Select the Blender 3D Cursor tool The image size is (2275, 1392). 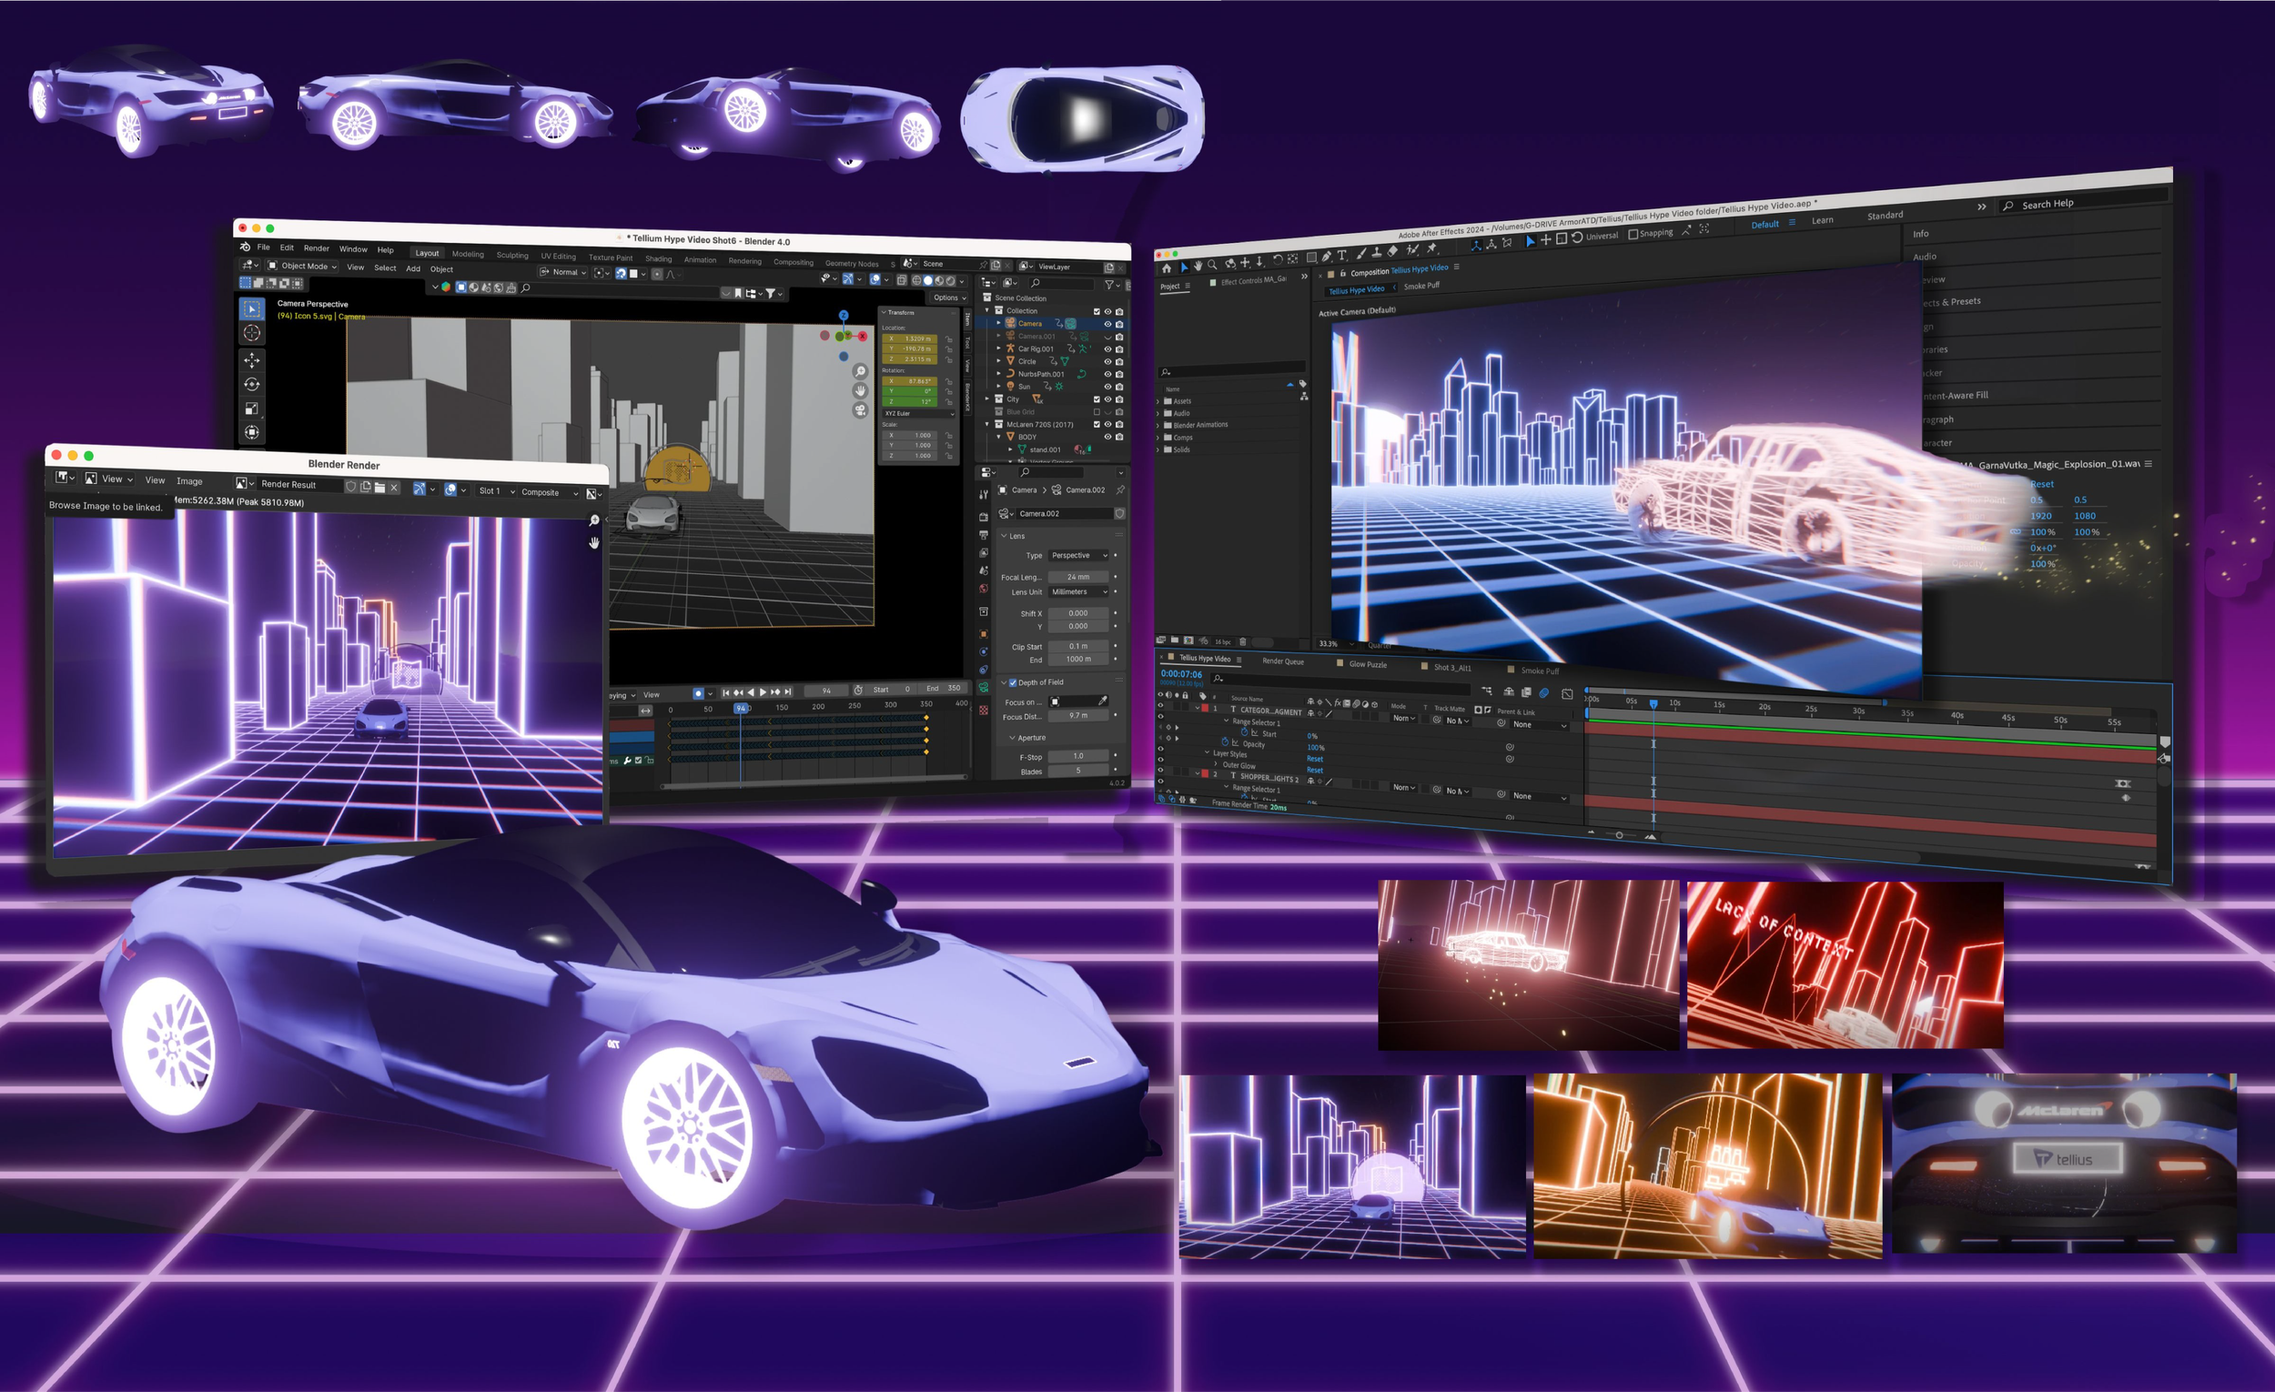pyautogui.click(x=252, y=333)
